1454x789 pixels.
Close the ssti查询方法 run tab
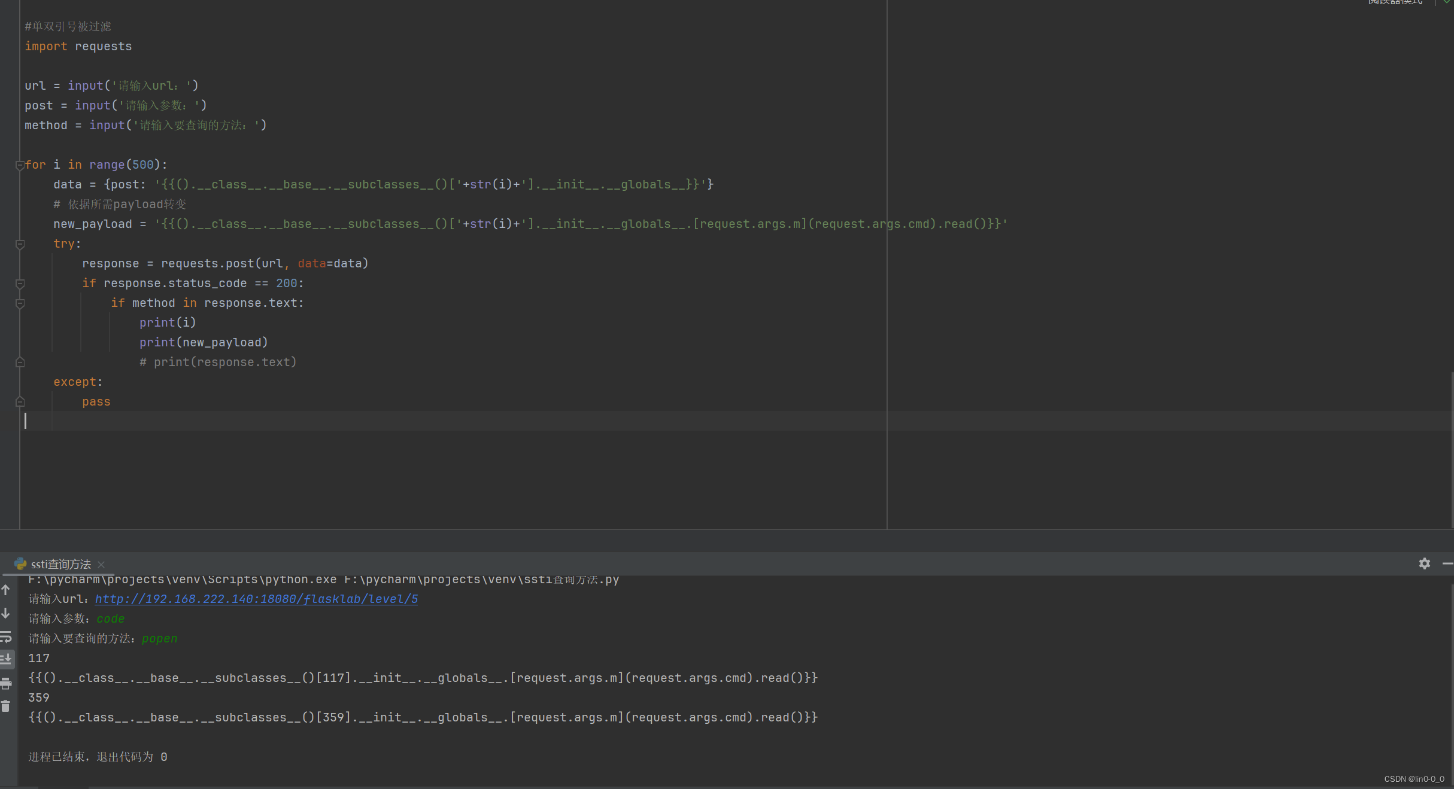[x=101, y=564]
